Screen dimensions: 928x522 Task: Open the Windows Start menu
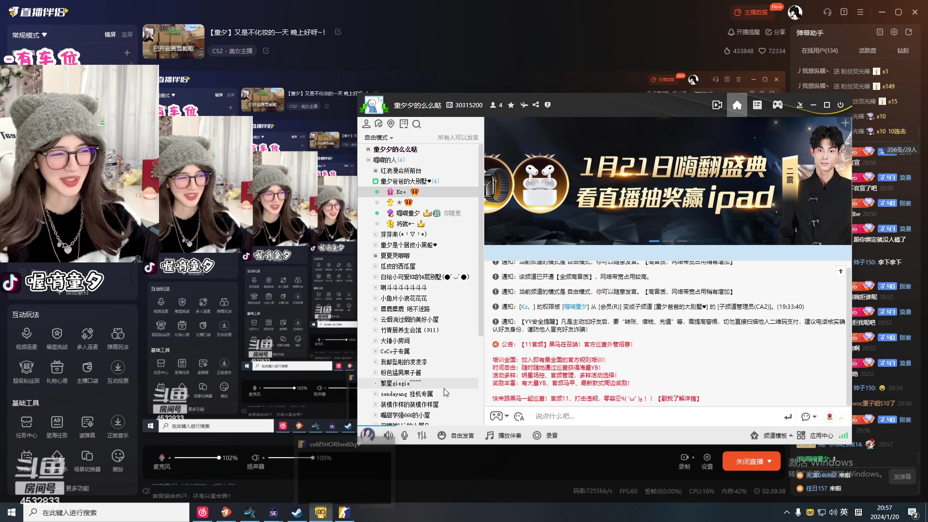[12, 512]
